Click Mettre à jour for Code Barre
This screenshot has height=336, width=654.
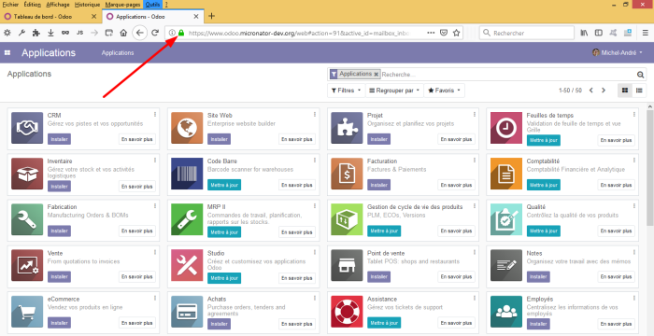224,185
